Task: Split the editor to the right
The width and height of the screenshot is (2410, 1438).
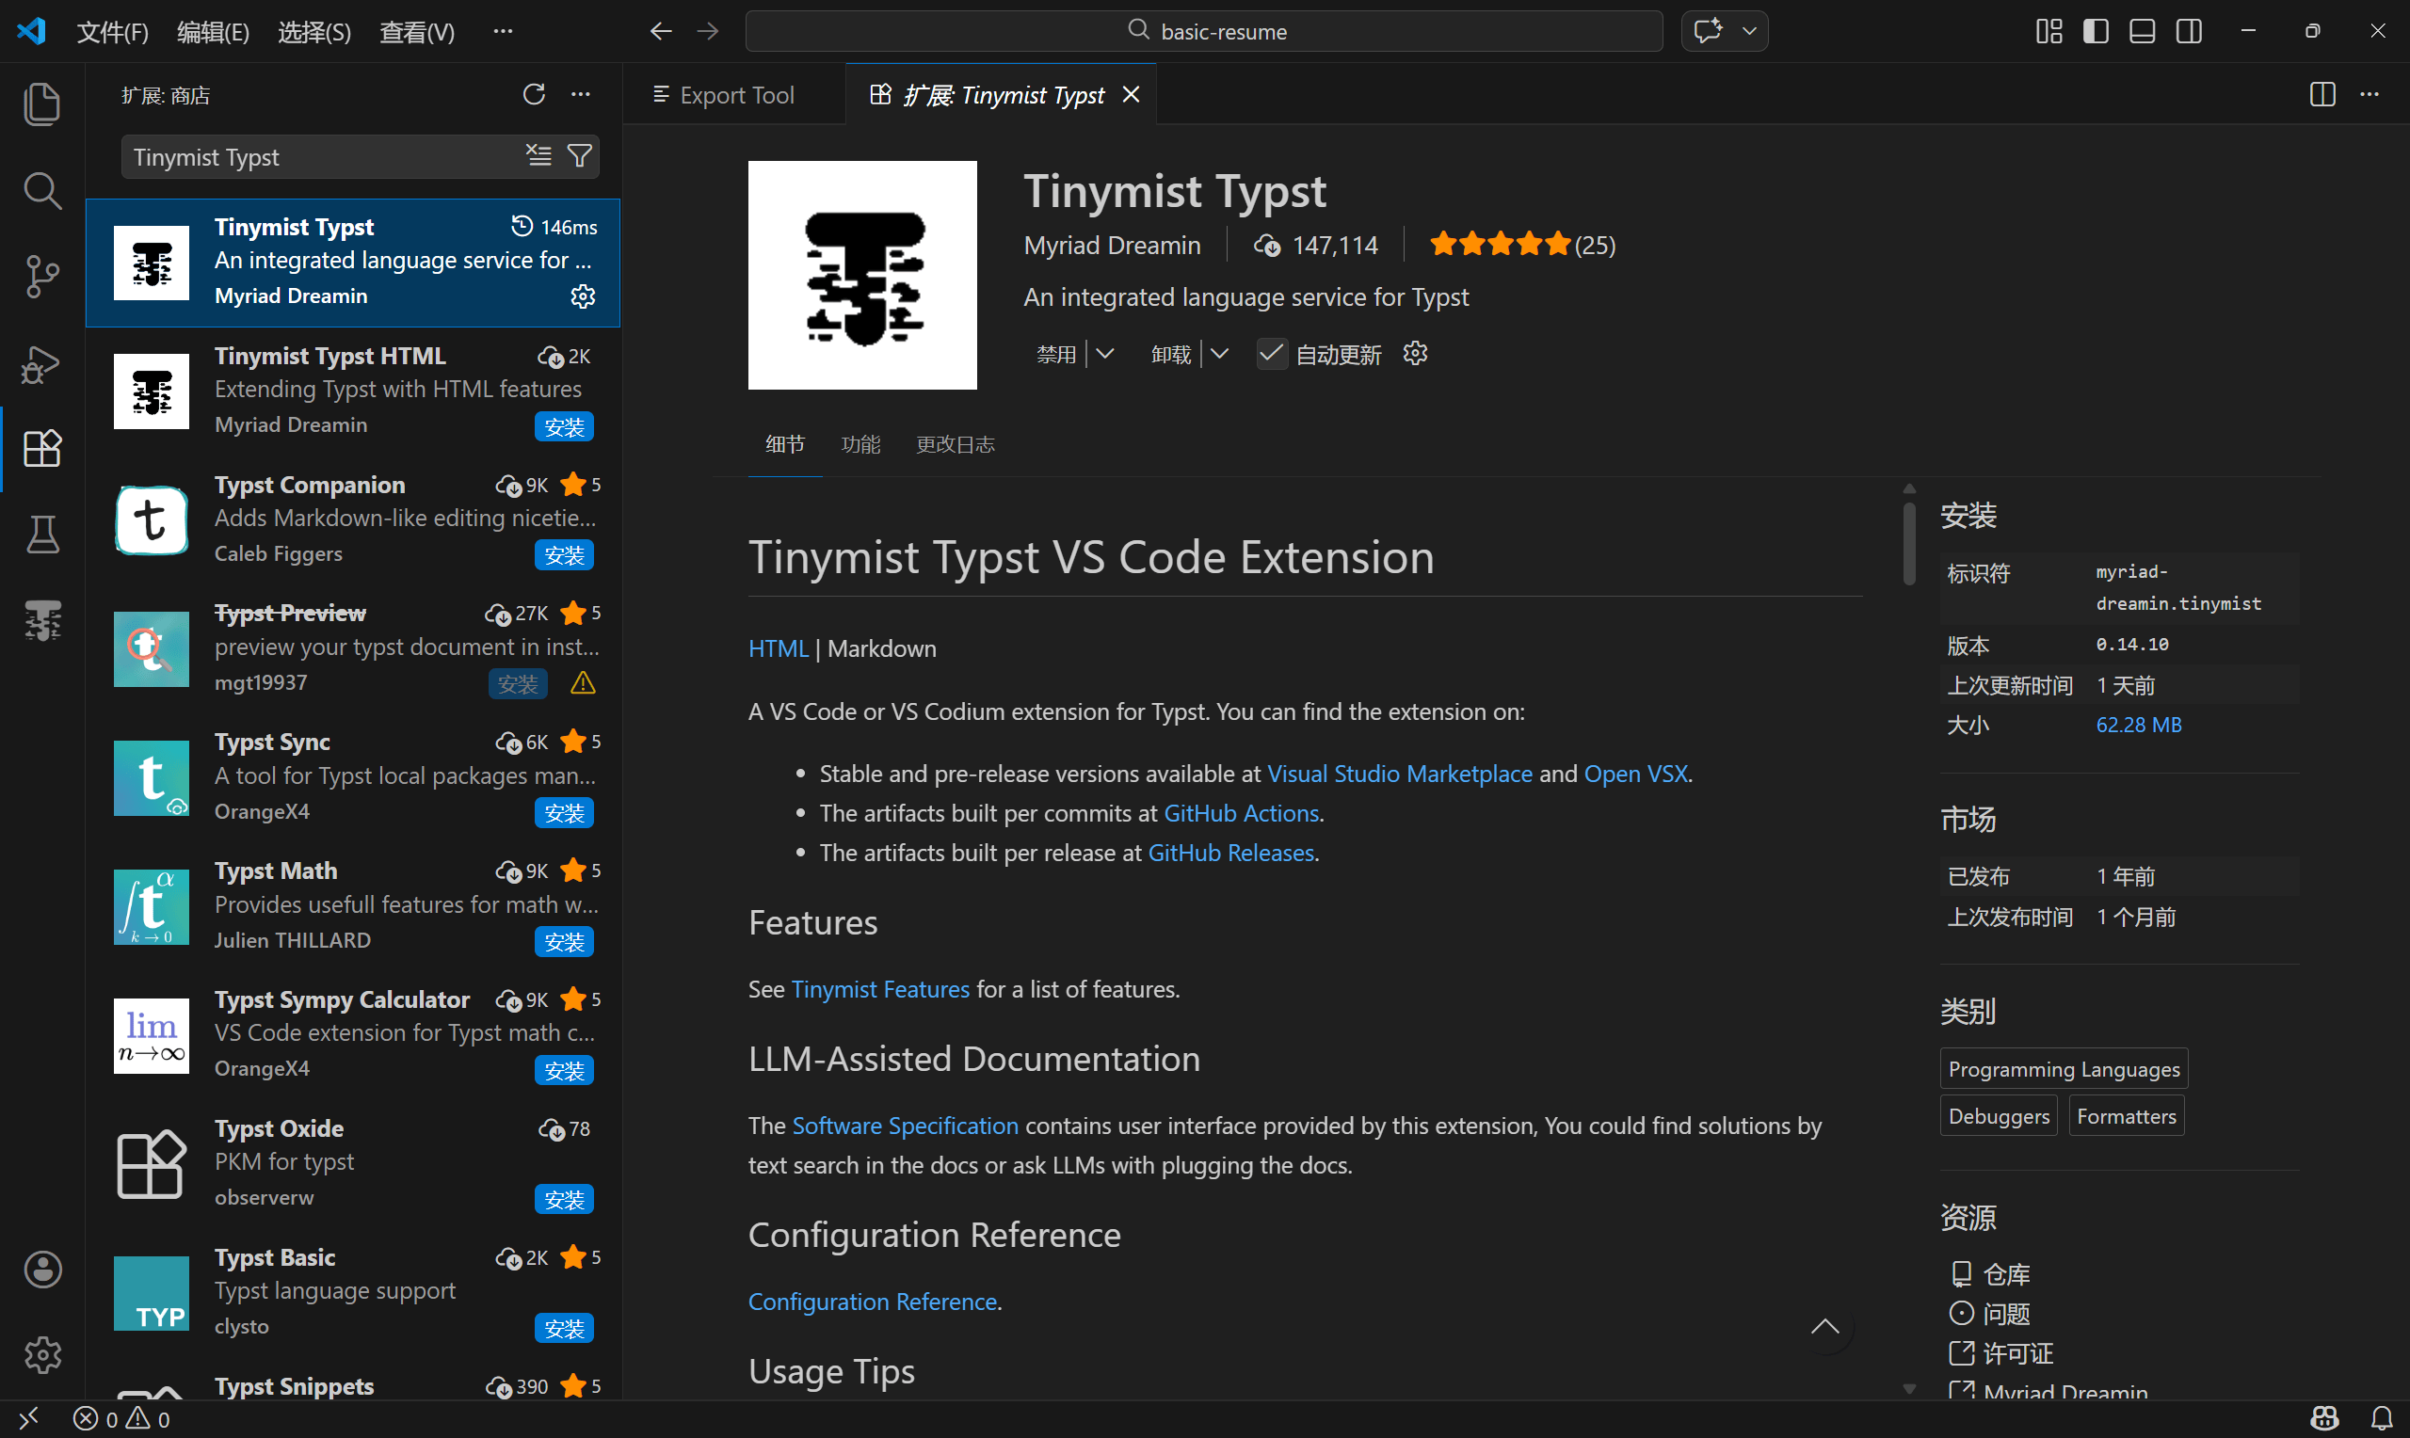Action: [2322, 94]
